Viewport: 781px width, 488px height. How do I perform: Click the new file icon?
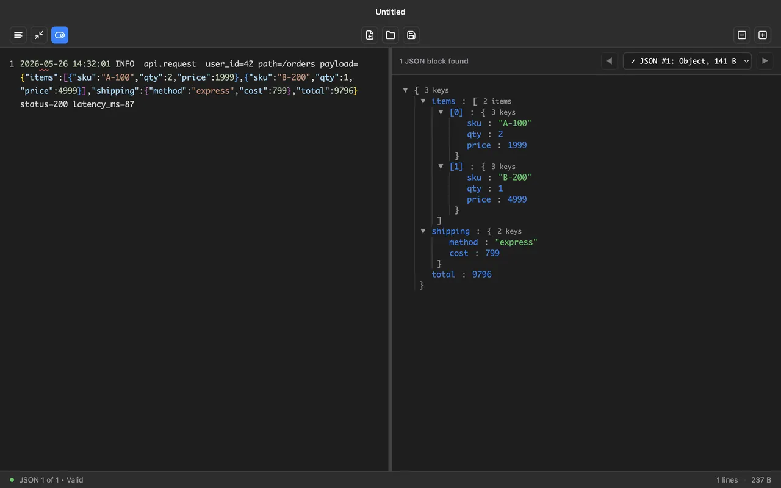[370, 35]
